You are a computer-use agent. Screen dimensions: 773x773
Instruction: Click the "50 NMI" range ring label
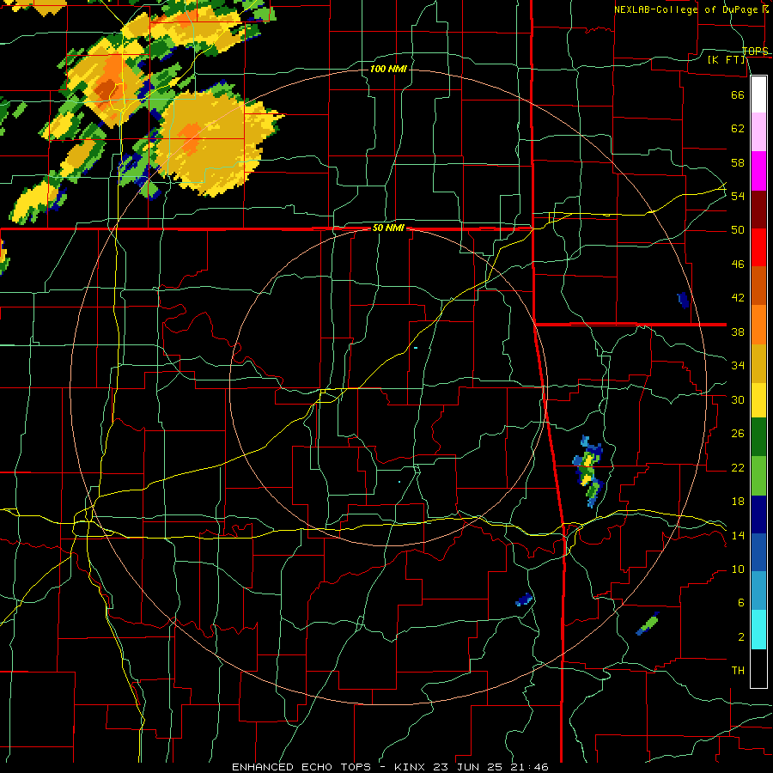[x=388, y=228]
